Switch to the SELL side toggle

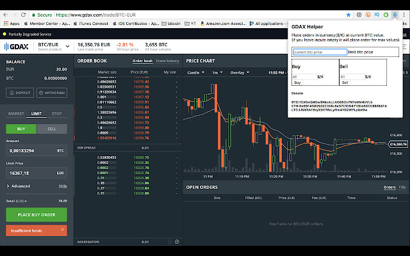click(x=52, y=129)
